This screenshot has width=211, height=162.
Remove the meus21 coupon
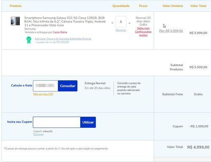[x=38, y=134]
